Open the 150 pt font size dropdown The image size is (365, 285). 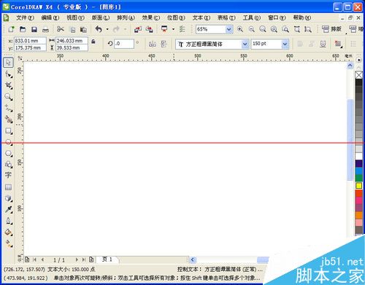[285, 44]
